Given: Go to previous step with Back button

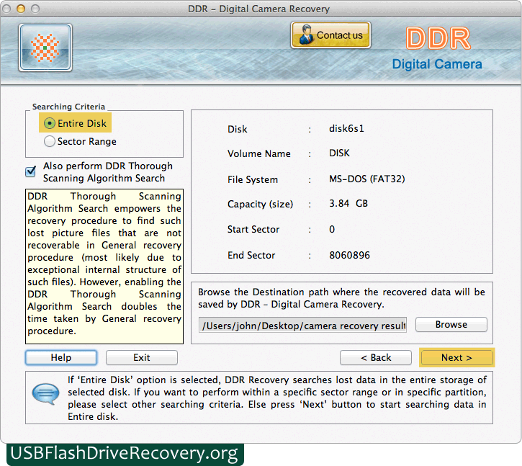Looking at the screenshot, I should coord(376,357).
